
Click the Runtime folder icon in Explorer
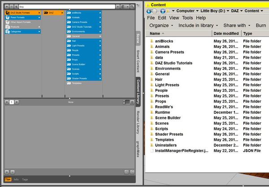pyautogui.click(x=152, y=112)
